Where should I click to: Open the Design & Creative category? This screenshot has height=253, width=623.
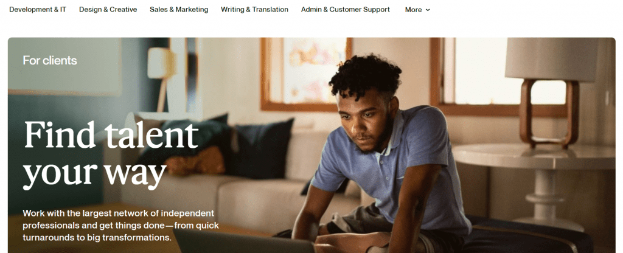[x=108, y=10]
